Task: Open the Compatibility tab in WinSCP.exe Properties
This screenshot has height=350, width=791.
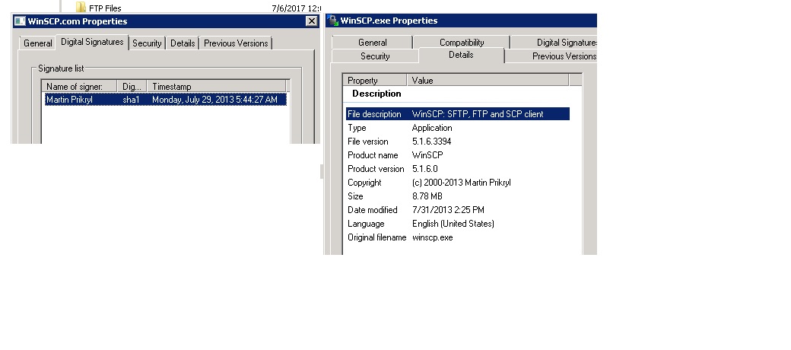Action: (462, 43)
